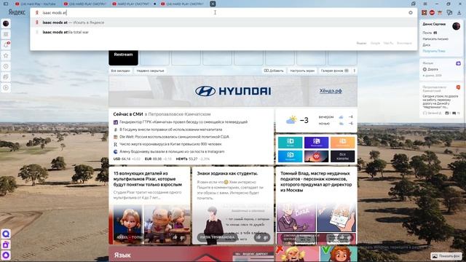Click the Все закладки button
This screenshot has height=262, width=466.
tap(120, 71)
